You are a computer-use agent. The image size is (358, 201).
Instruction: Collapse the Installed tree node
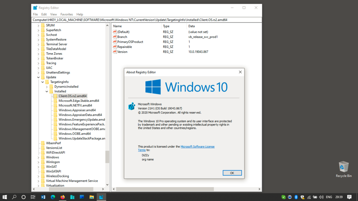[x=47, y=91]
